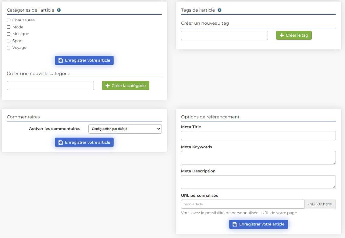Click plus icon on Créer la catégorie

[x=107, y=86]
